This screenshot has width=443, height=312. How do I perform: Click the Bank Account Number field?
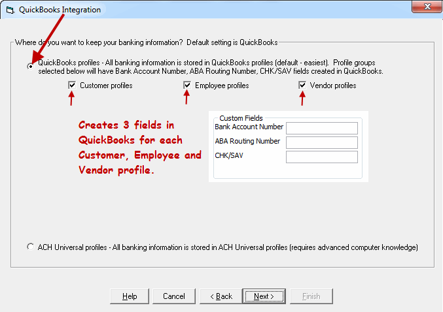point(322,128)
